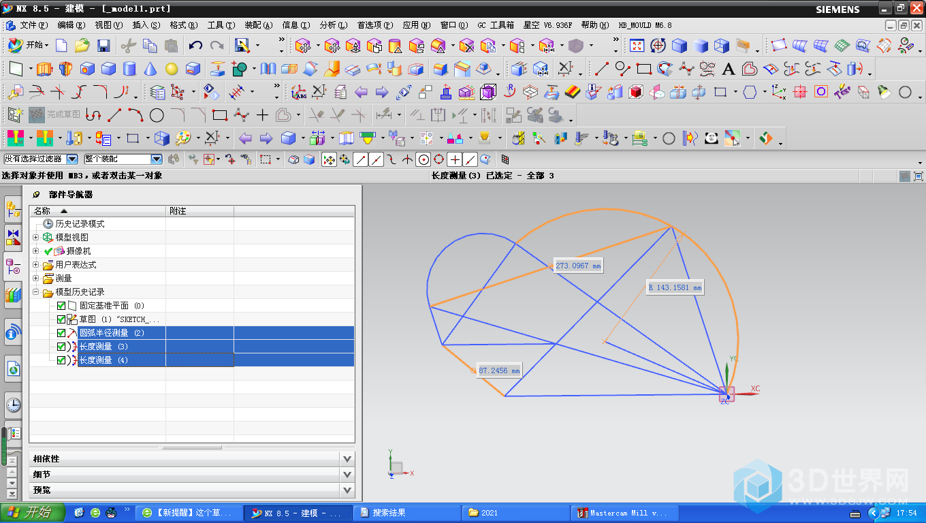The image size is (926, 523).
Task: Open the 帮助(H) menu
Action: [595, 25]
